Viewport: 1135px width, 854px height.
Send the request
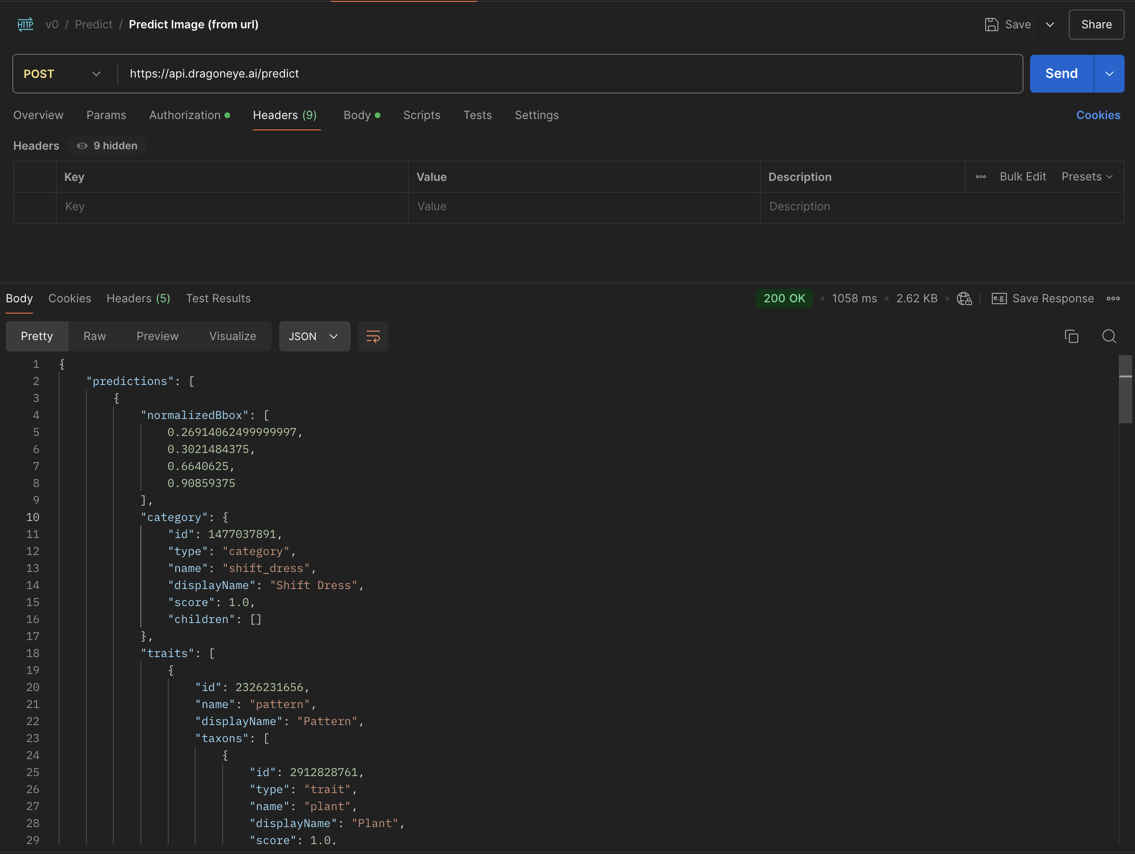coord(1061,74)
